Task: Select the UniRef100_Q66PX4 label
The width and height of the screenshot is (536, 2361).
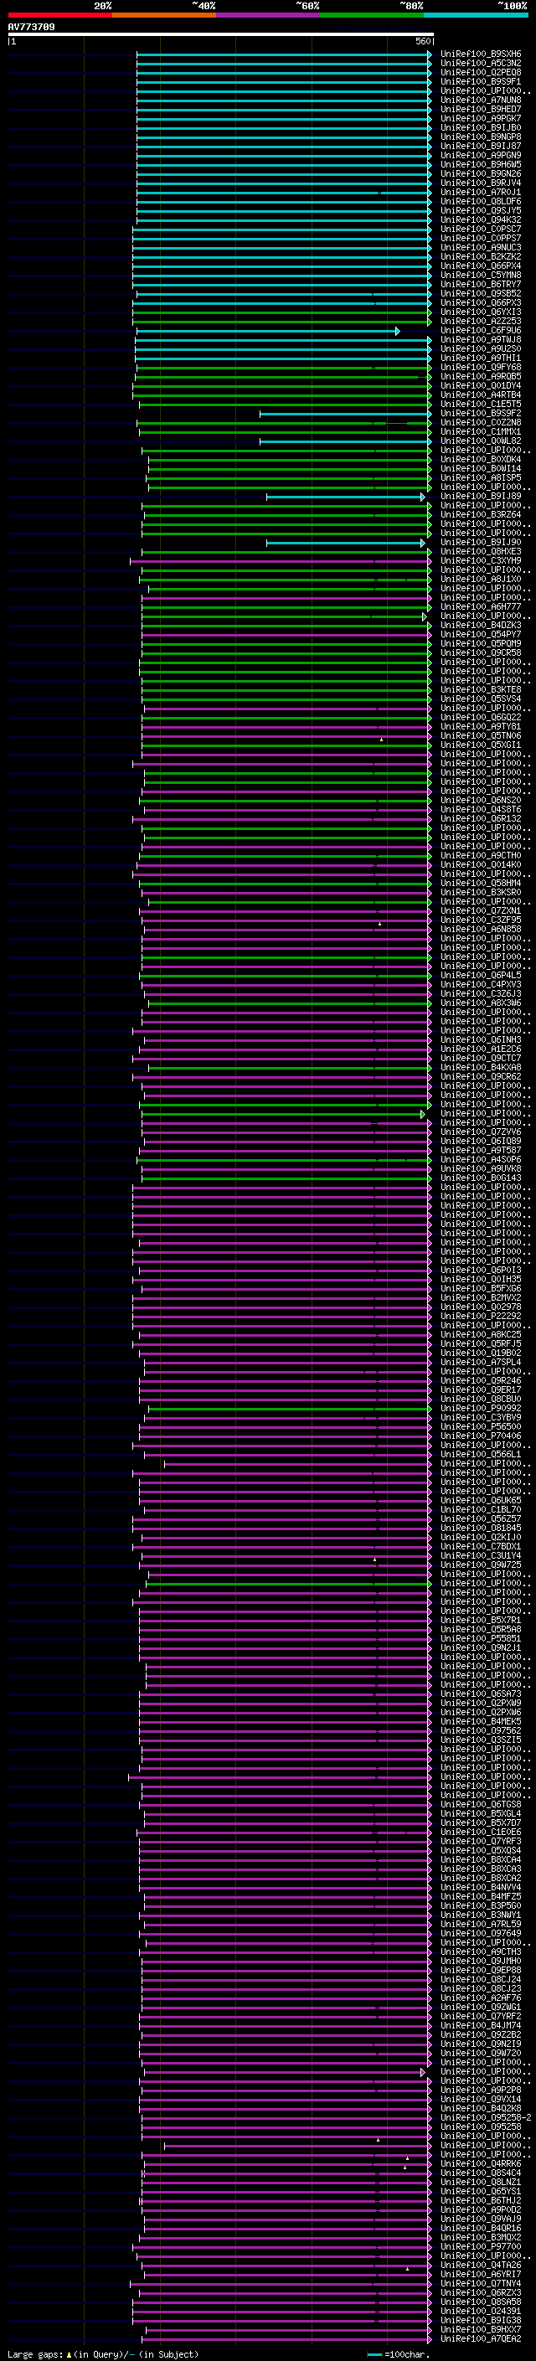Action: tap(481, 265)
